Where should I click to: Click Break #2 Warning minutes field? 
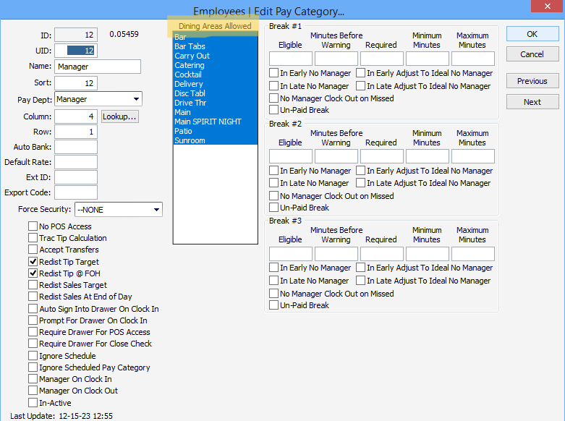[336, 156]
